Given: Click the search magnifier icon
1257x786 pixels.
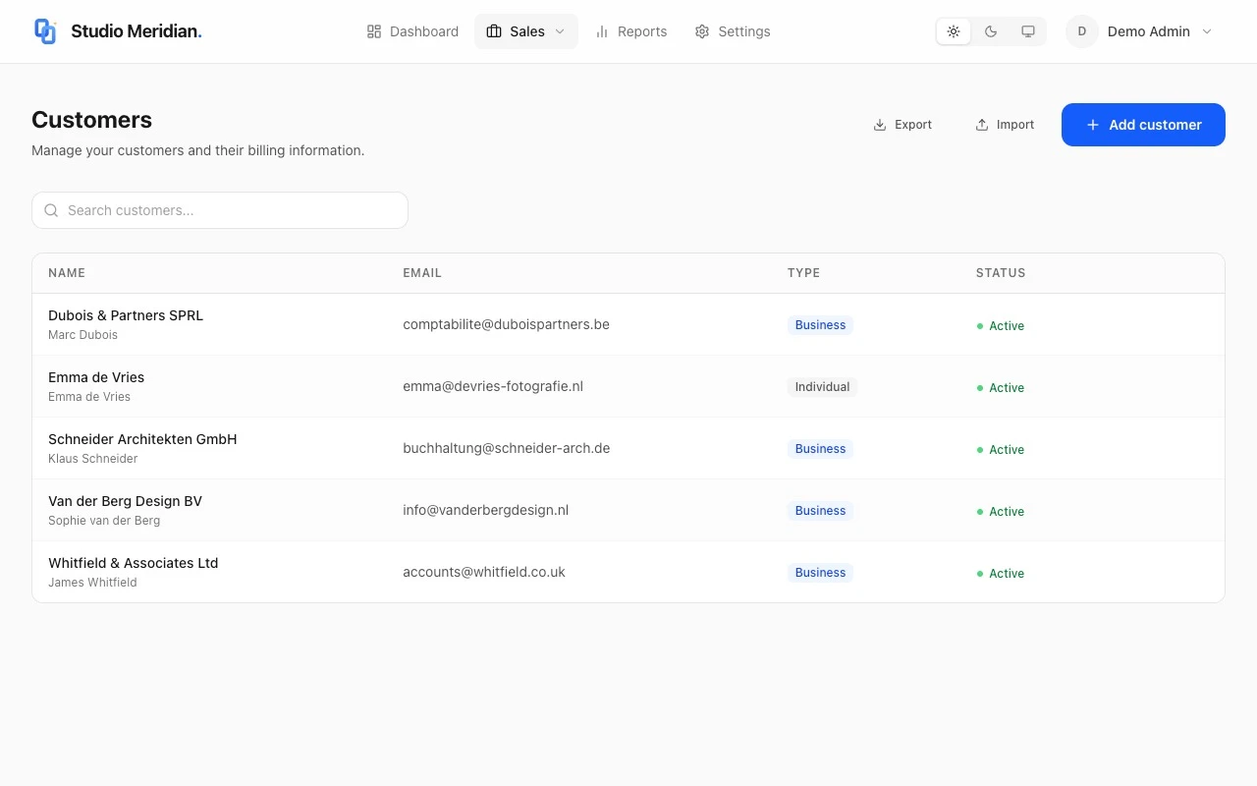Looking at the screenshot, I should [x=51, y=210].
